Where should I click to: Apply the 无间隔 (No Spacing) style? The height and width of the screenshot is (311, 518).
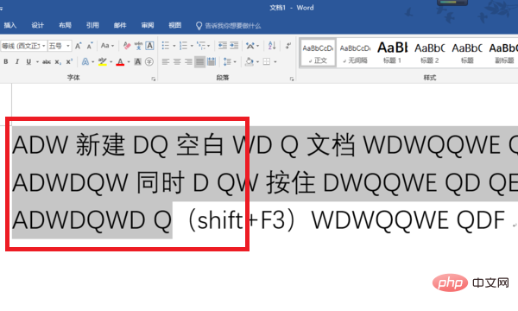[355, 53]
